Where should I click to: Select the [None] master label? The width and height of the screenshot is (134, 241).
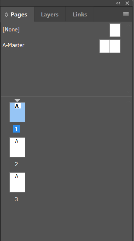[x=11, y=30]
